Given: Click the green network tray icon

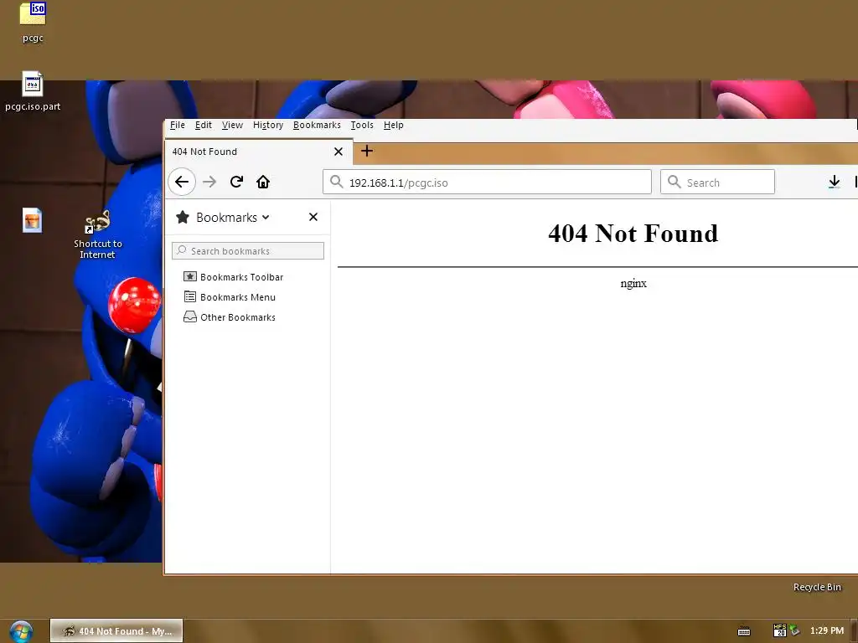Looking at the screenshot, I should click(794, 630).
